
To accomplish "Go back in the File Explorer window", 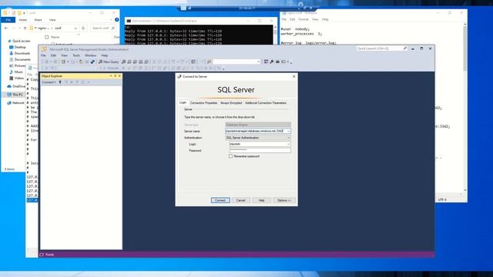I will pos(6,28).
